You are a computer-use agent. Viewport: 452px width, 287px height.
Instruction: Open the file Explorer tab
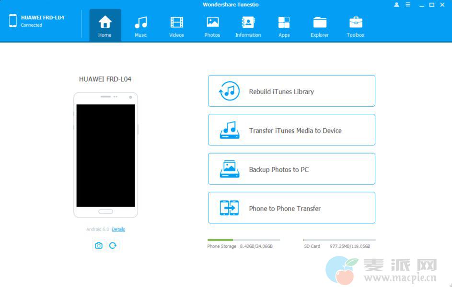[x=320, y=26]
